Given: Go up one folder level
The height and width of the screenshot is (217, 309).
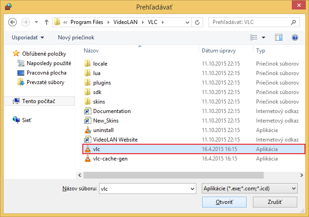Looking at the screenshot, I should click(47, 22).
